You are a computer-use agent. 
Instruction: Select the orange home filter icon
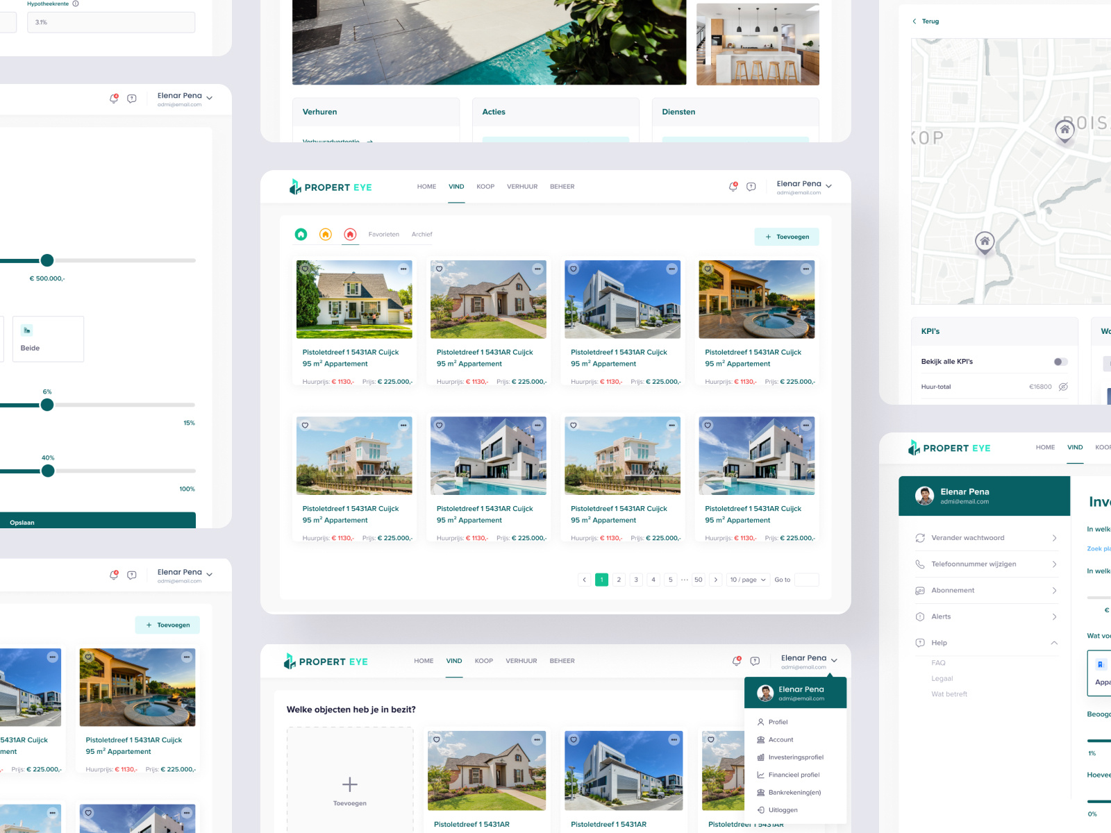(325, 235)
